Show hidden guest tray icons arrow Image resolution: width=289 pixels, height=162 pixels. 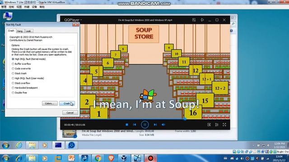[x=254, y=145]
